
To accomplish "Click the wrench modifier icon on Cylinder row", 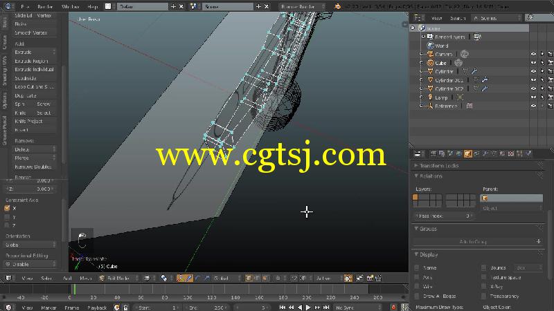I will (x=474, y=71).
